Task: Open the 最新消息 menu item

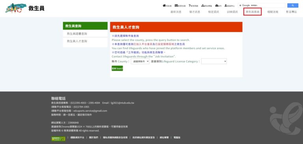Action: pos(176,12)
